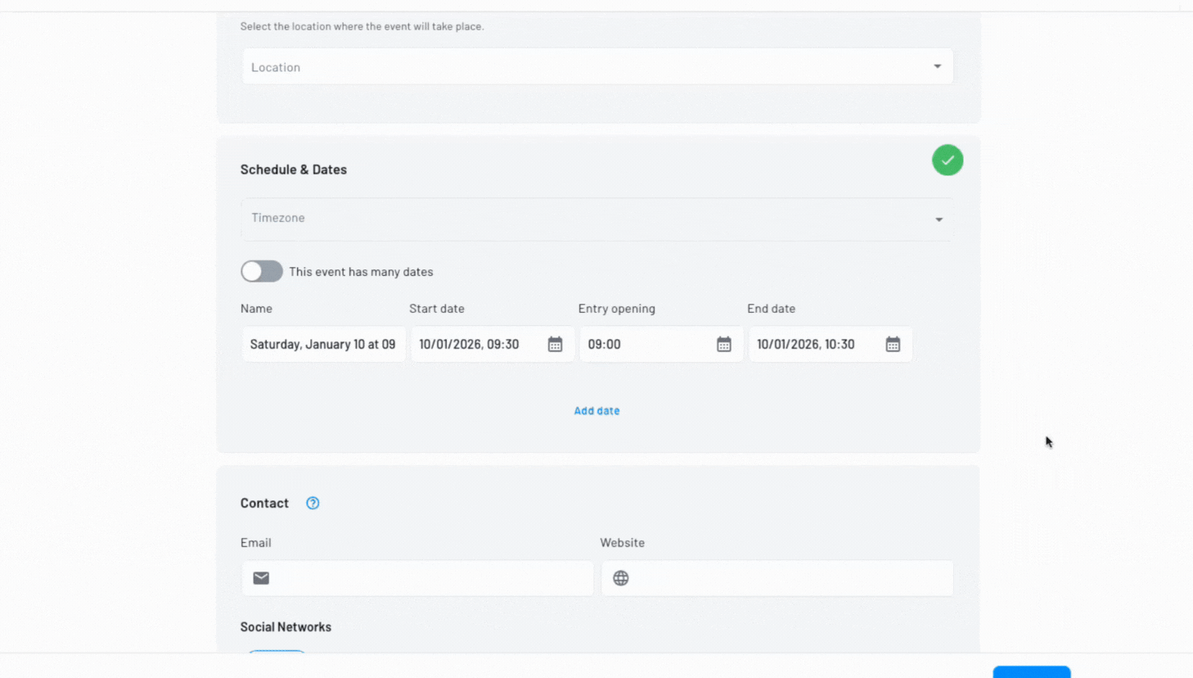Open the End date calendar picker

point(893,345)
